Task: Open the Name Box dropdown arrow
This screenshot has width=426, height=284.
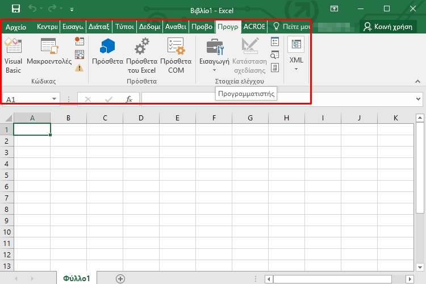Action: pyautogui.click(x=55, y=99)
